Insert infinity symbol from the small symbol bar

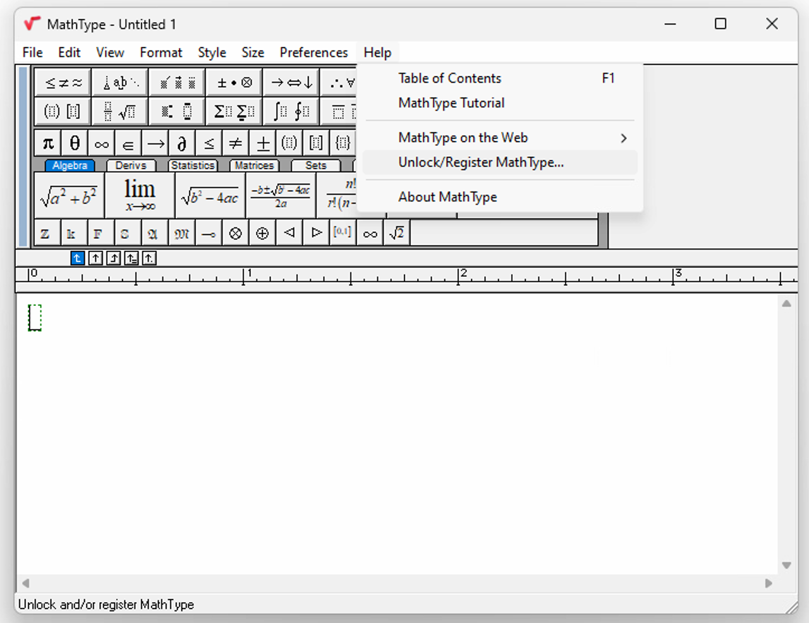[x=101, y=143]
